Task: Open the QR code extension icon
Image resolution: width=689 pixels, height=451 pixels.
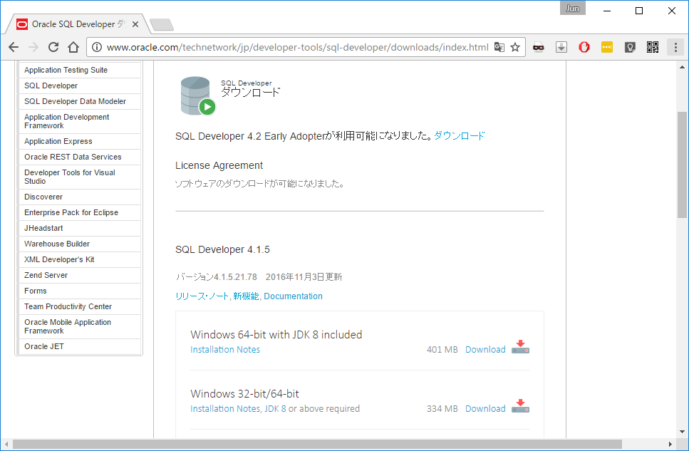Action: (x=652, y=46)
